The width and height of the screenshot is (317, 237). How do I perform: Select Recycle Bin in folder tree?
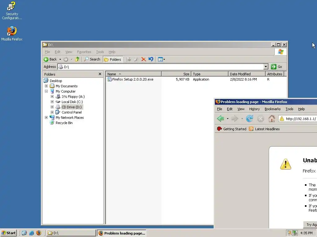click(64, 123)
